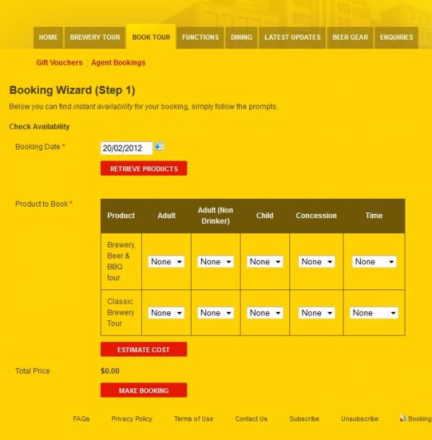
Task: Click the Agent Bookings link
Action: click(x=118, y=63)
